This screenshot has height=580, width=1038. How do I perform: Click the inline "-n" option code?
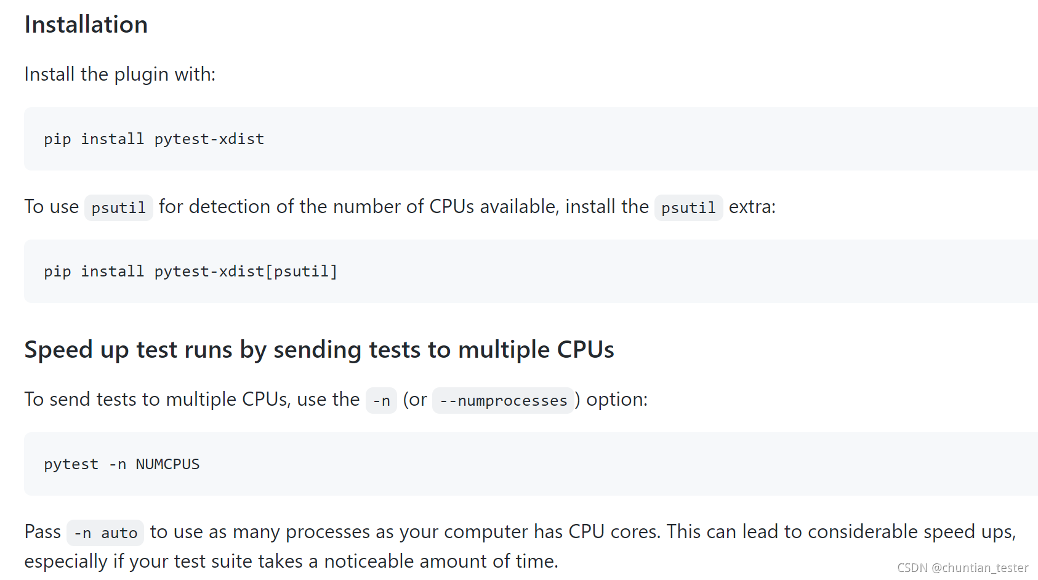click(x=381, y=401)
